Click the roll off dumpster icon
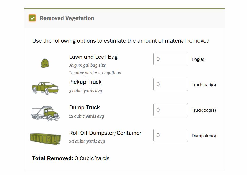Screen dimensions: 247x175 (45, 139)
